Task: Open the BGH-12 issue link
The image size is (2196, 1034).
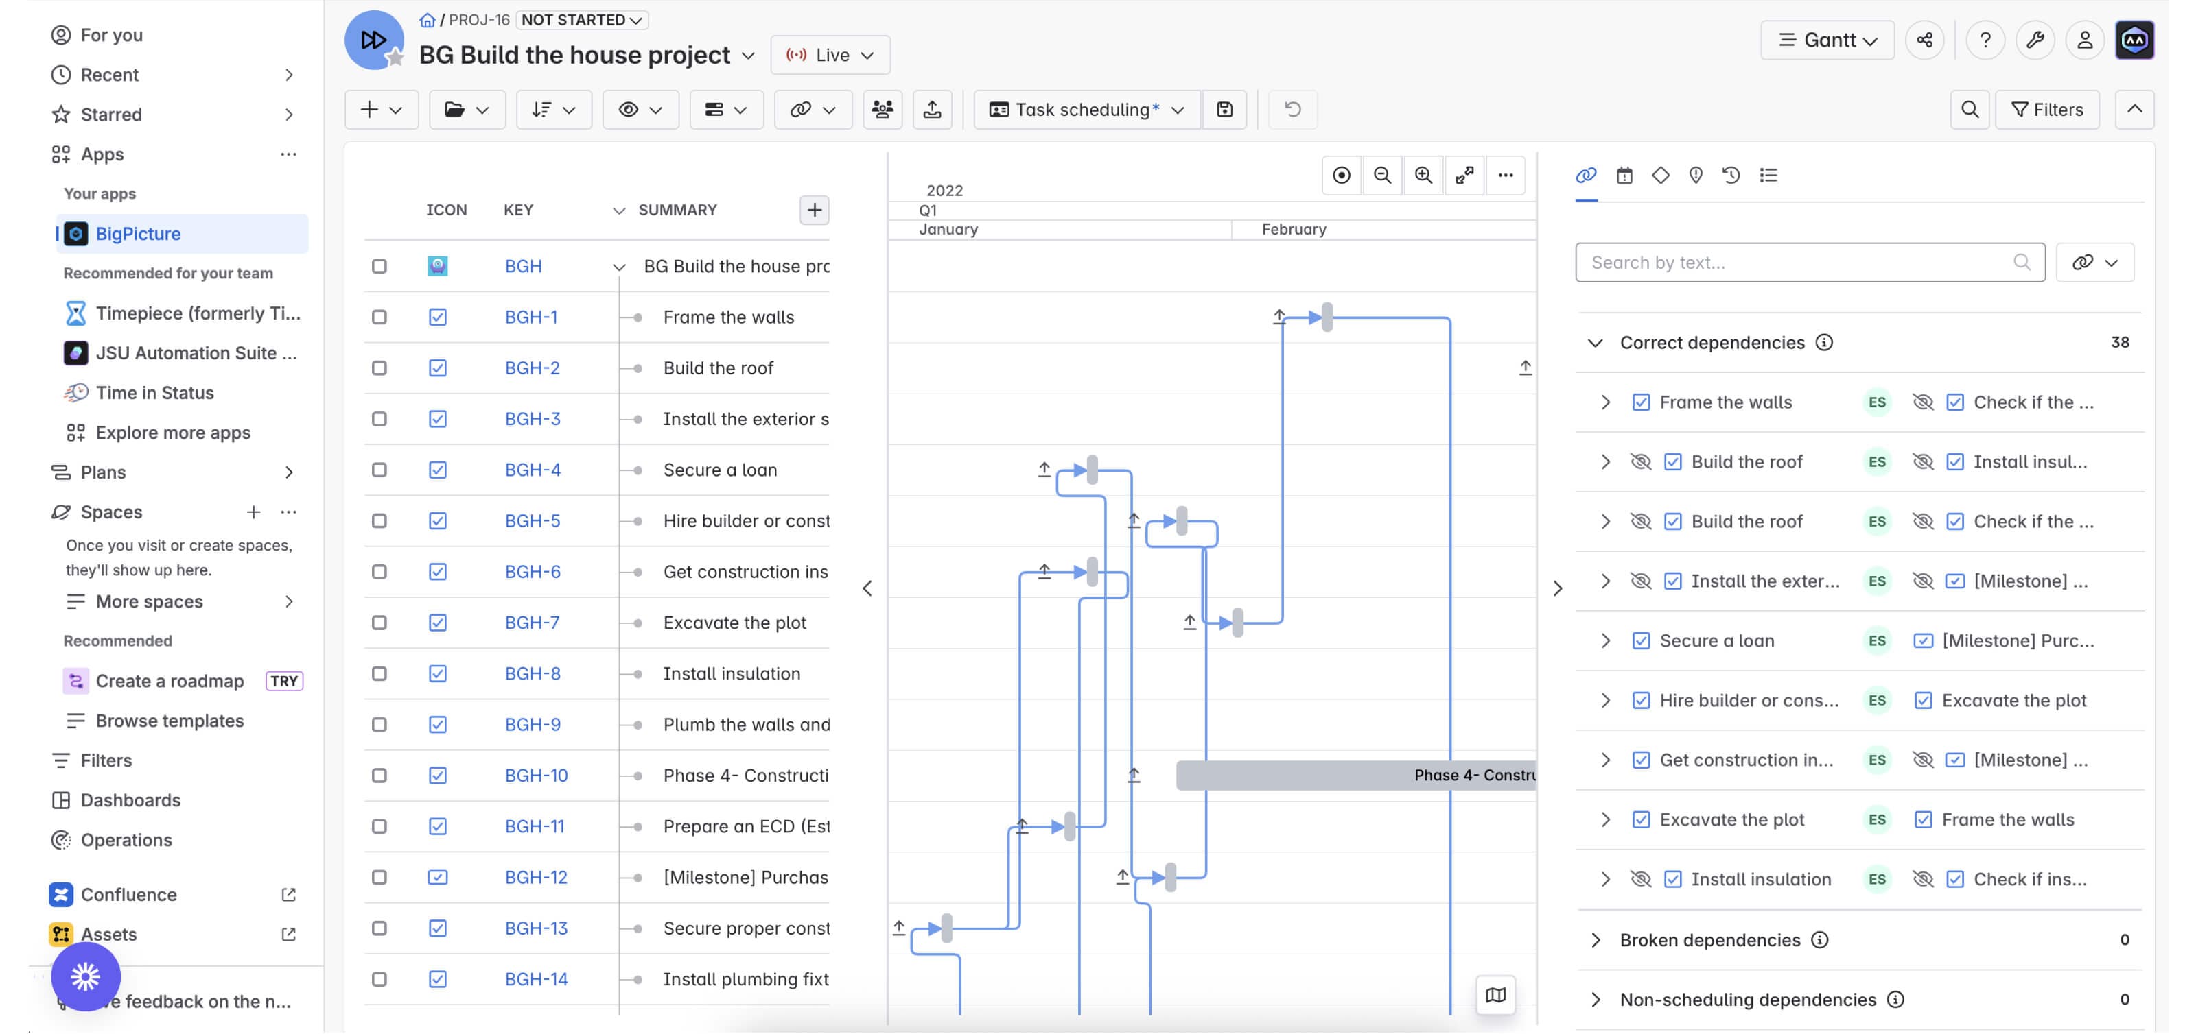Action: click(535, 877)
